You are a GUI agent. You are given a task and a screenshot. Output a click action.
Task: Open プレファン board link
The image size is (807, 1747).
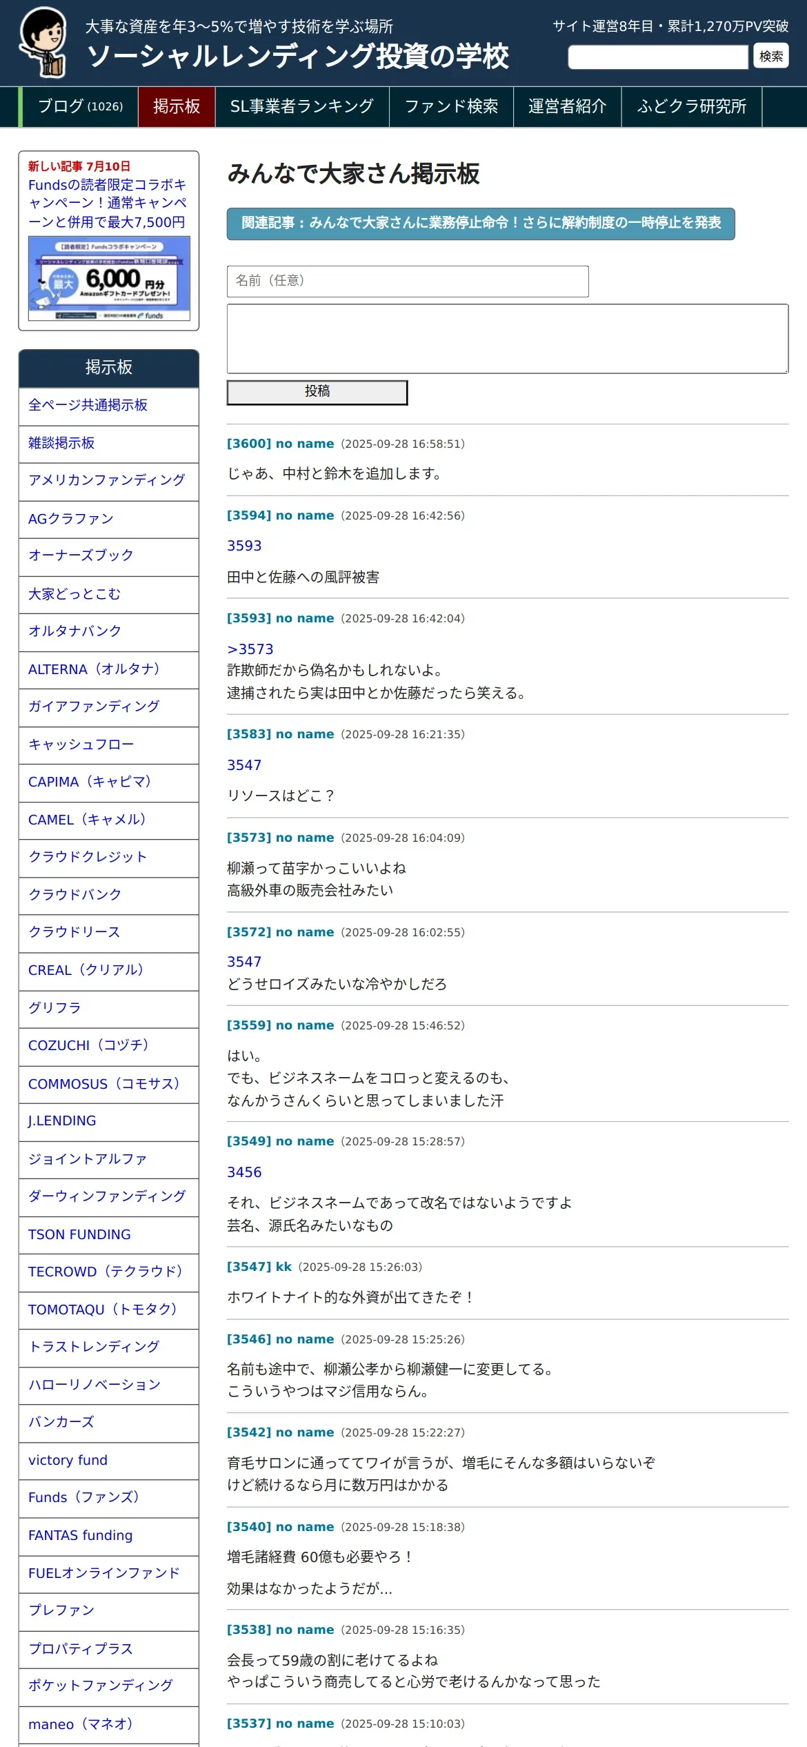point(109,1610)
